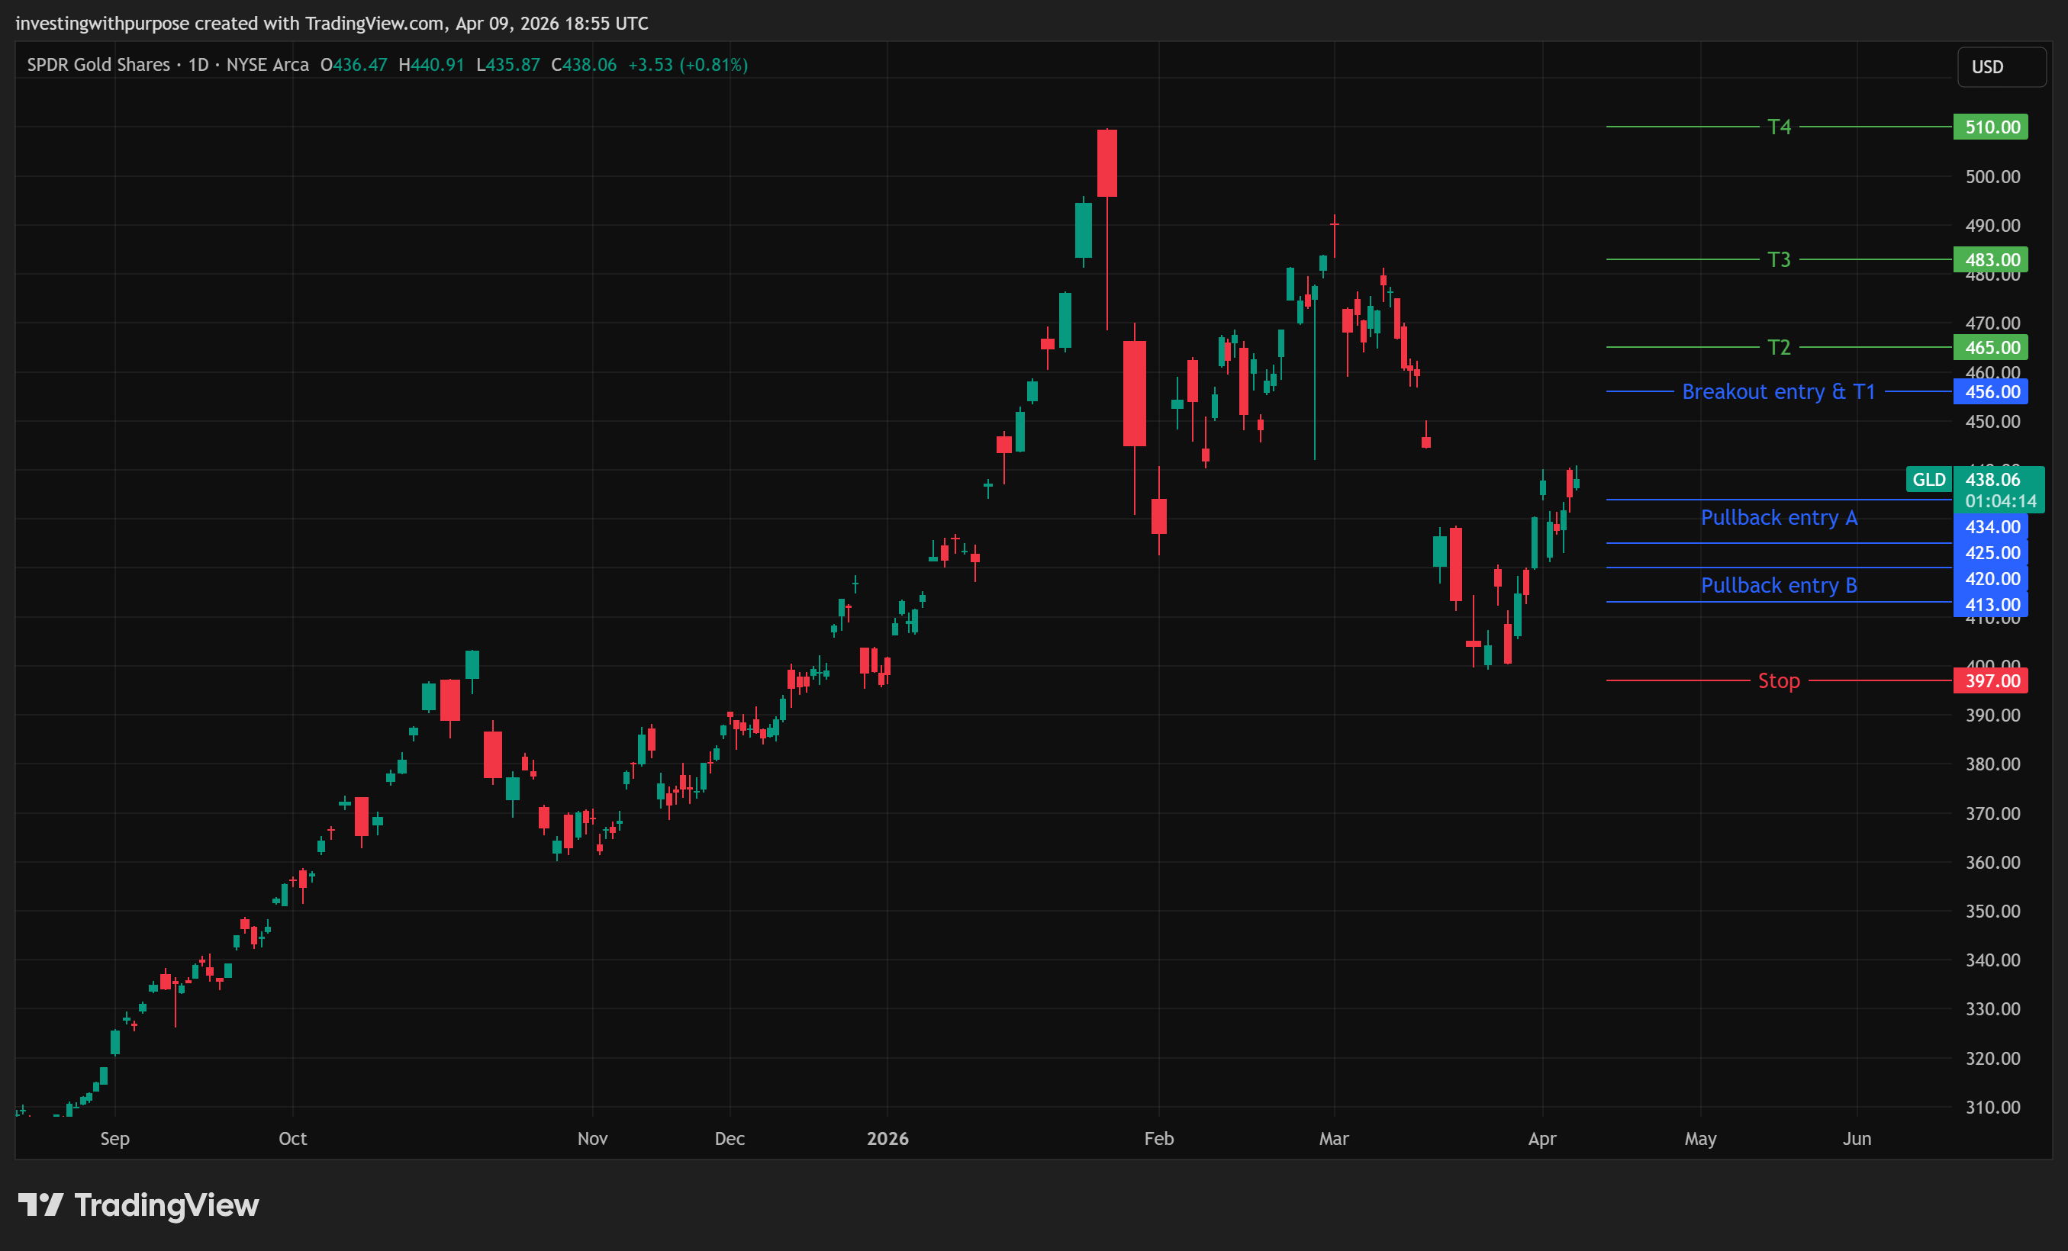Click the T4 510.00 price label
Image resolution: width=2068 pixels, height=1251 pixels.
(1990, 127)
